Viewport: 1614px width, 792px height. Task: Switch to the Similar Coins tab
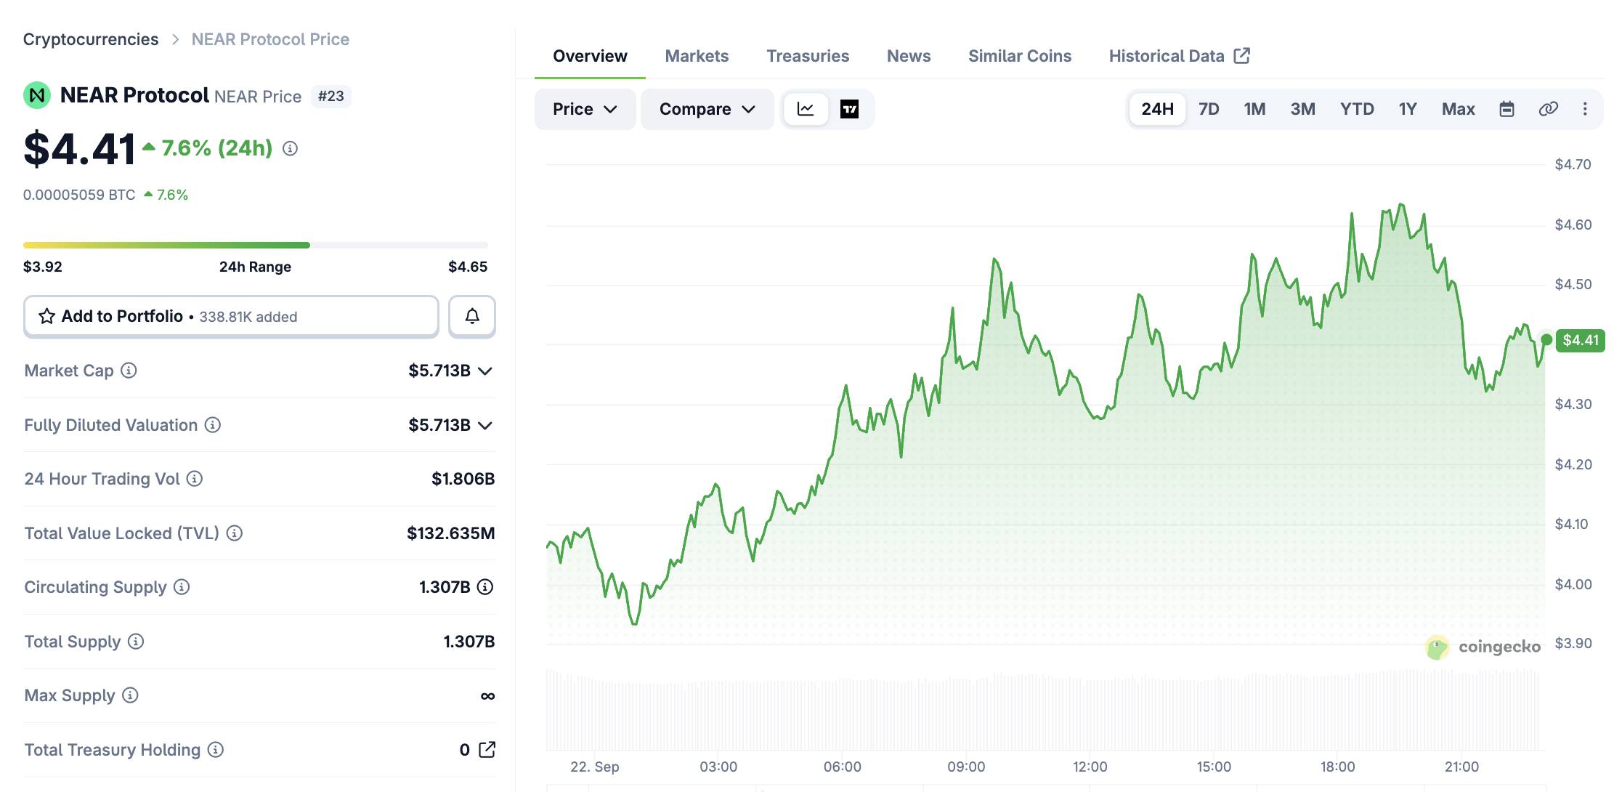pos(1020,56)
